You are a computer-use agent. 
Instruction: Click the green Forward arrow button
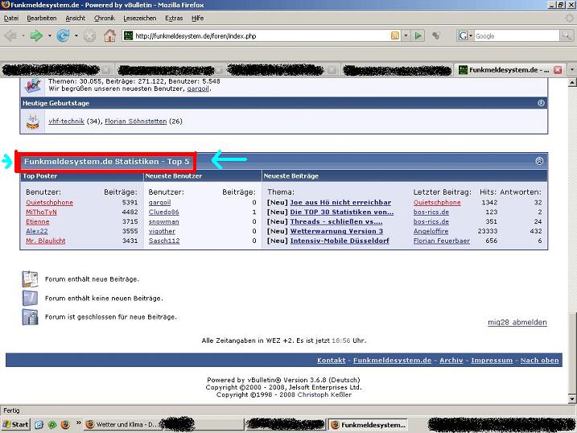pos(36,35)
